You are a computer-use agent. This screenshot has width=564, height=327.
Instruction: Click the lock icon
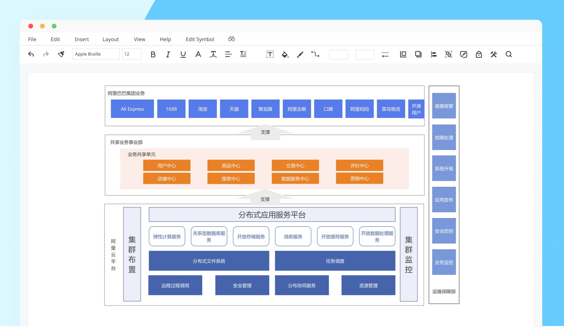click(479, 54)
